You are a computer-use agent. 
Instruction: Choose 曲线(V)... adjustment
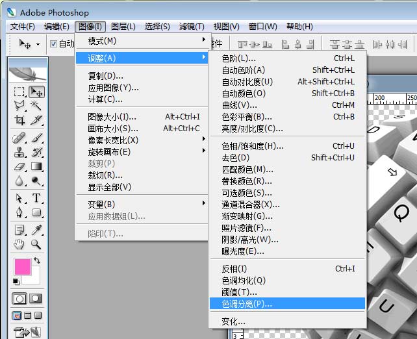287,105
